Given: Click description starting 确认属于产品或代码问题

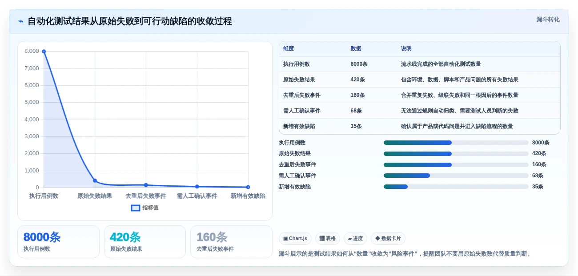Looking at the screenshot, I should 457,126.
